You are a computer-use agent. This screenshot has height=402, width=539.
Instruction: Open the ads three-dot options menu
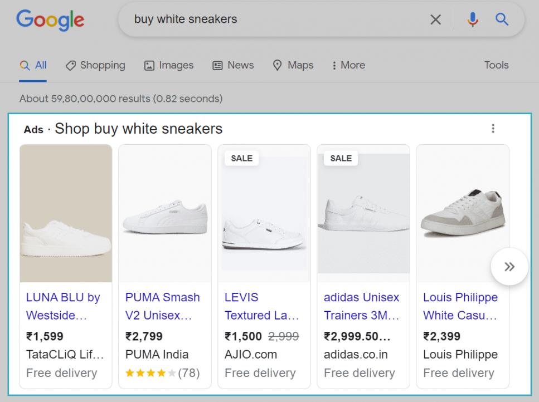[x=493, y=129]
